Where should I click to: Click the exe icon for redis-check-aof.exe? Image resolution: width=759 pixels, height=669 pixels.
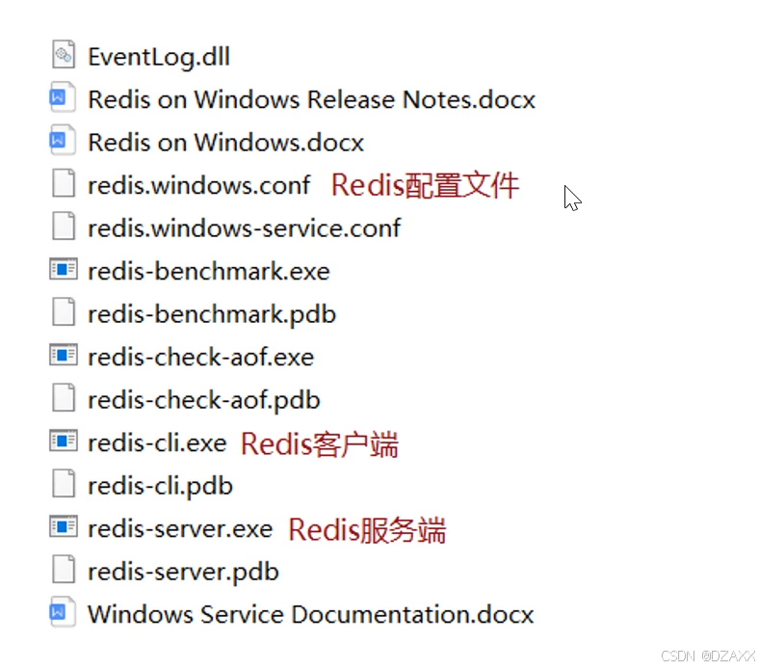point(64,355)
